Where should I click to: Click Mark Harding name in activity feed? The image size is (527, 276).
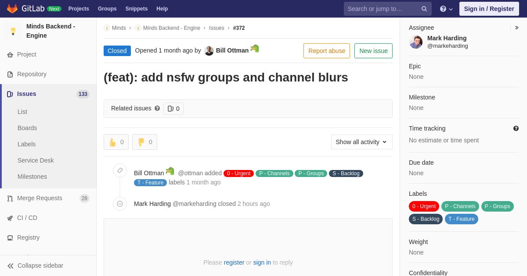tap(152, 204)
